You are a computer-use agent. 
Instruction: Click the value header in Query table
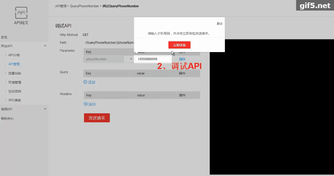click(x=141, y=73)
